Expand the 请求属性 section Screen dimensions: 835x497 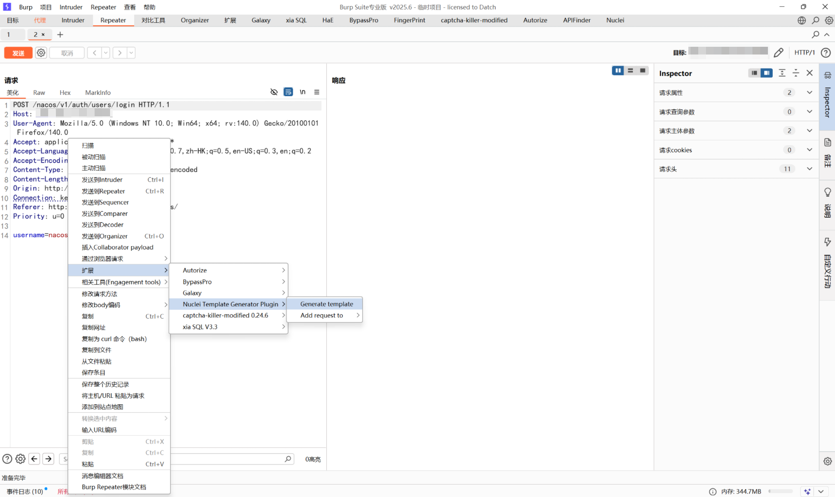[809, 93]
